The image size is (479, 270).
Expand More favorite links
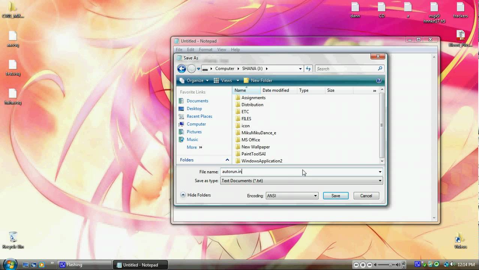[195, 147]
